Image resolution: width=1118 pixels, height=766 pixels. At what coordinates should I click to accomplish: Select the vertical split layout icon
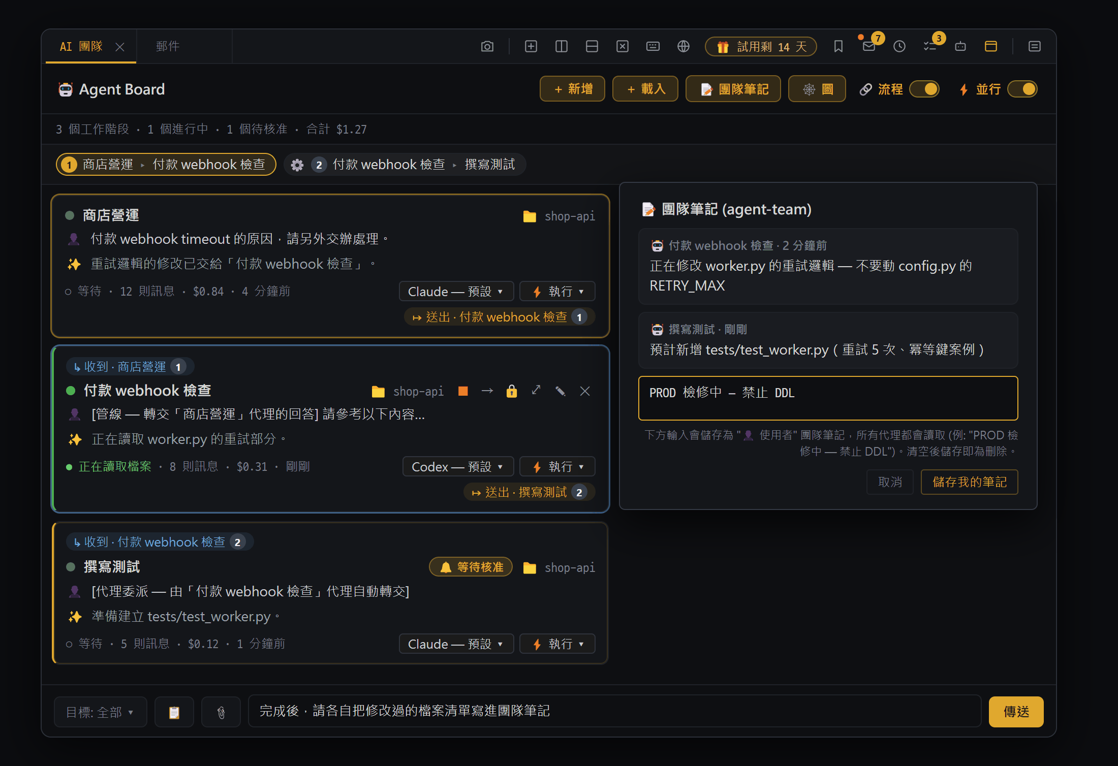561,47
